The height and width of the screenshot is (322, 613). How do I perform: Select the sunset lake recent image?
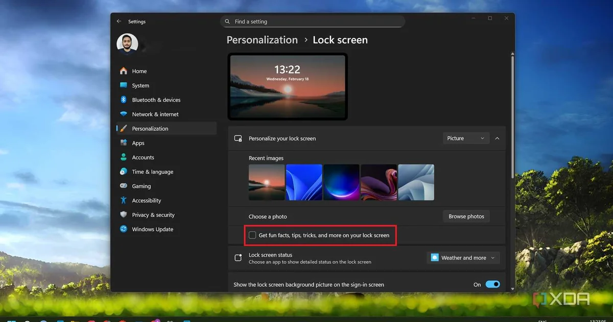(x=267, y=182)
